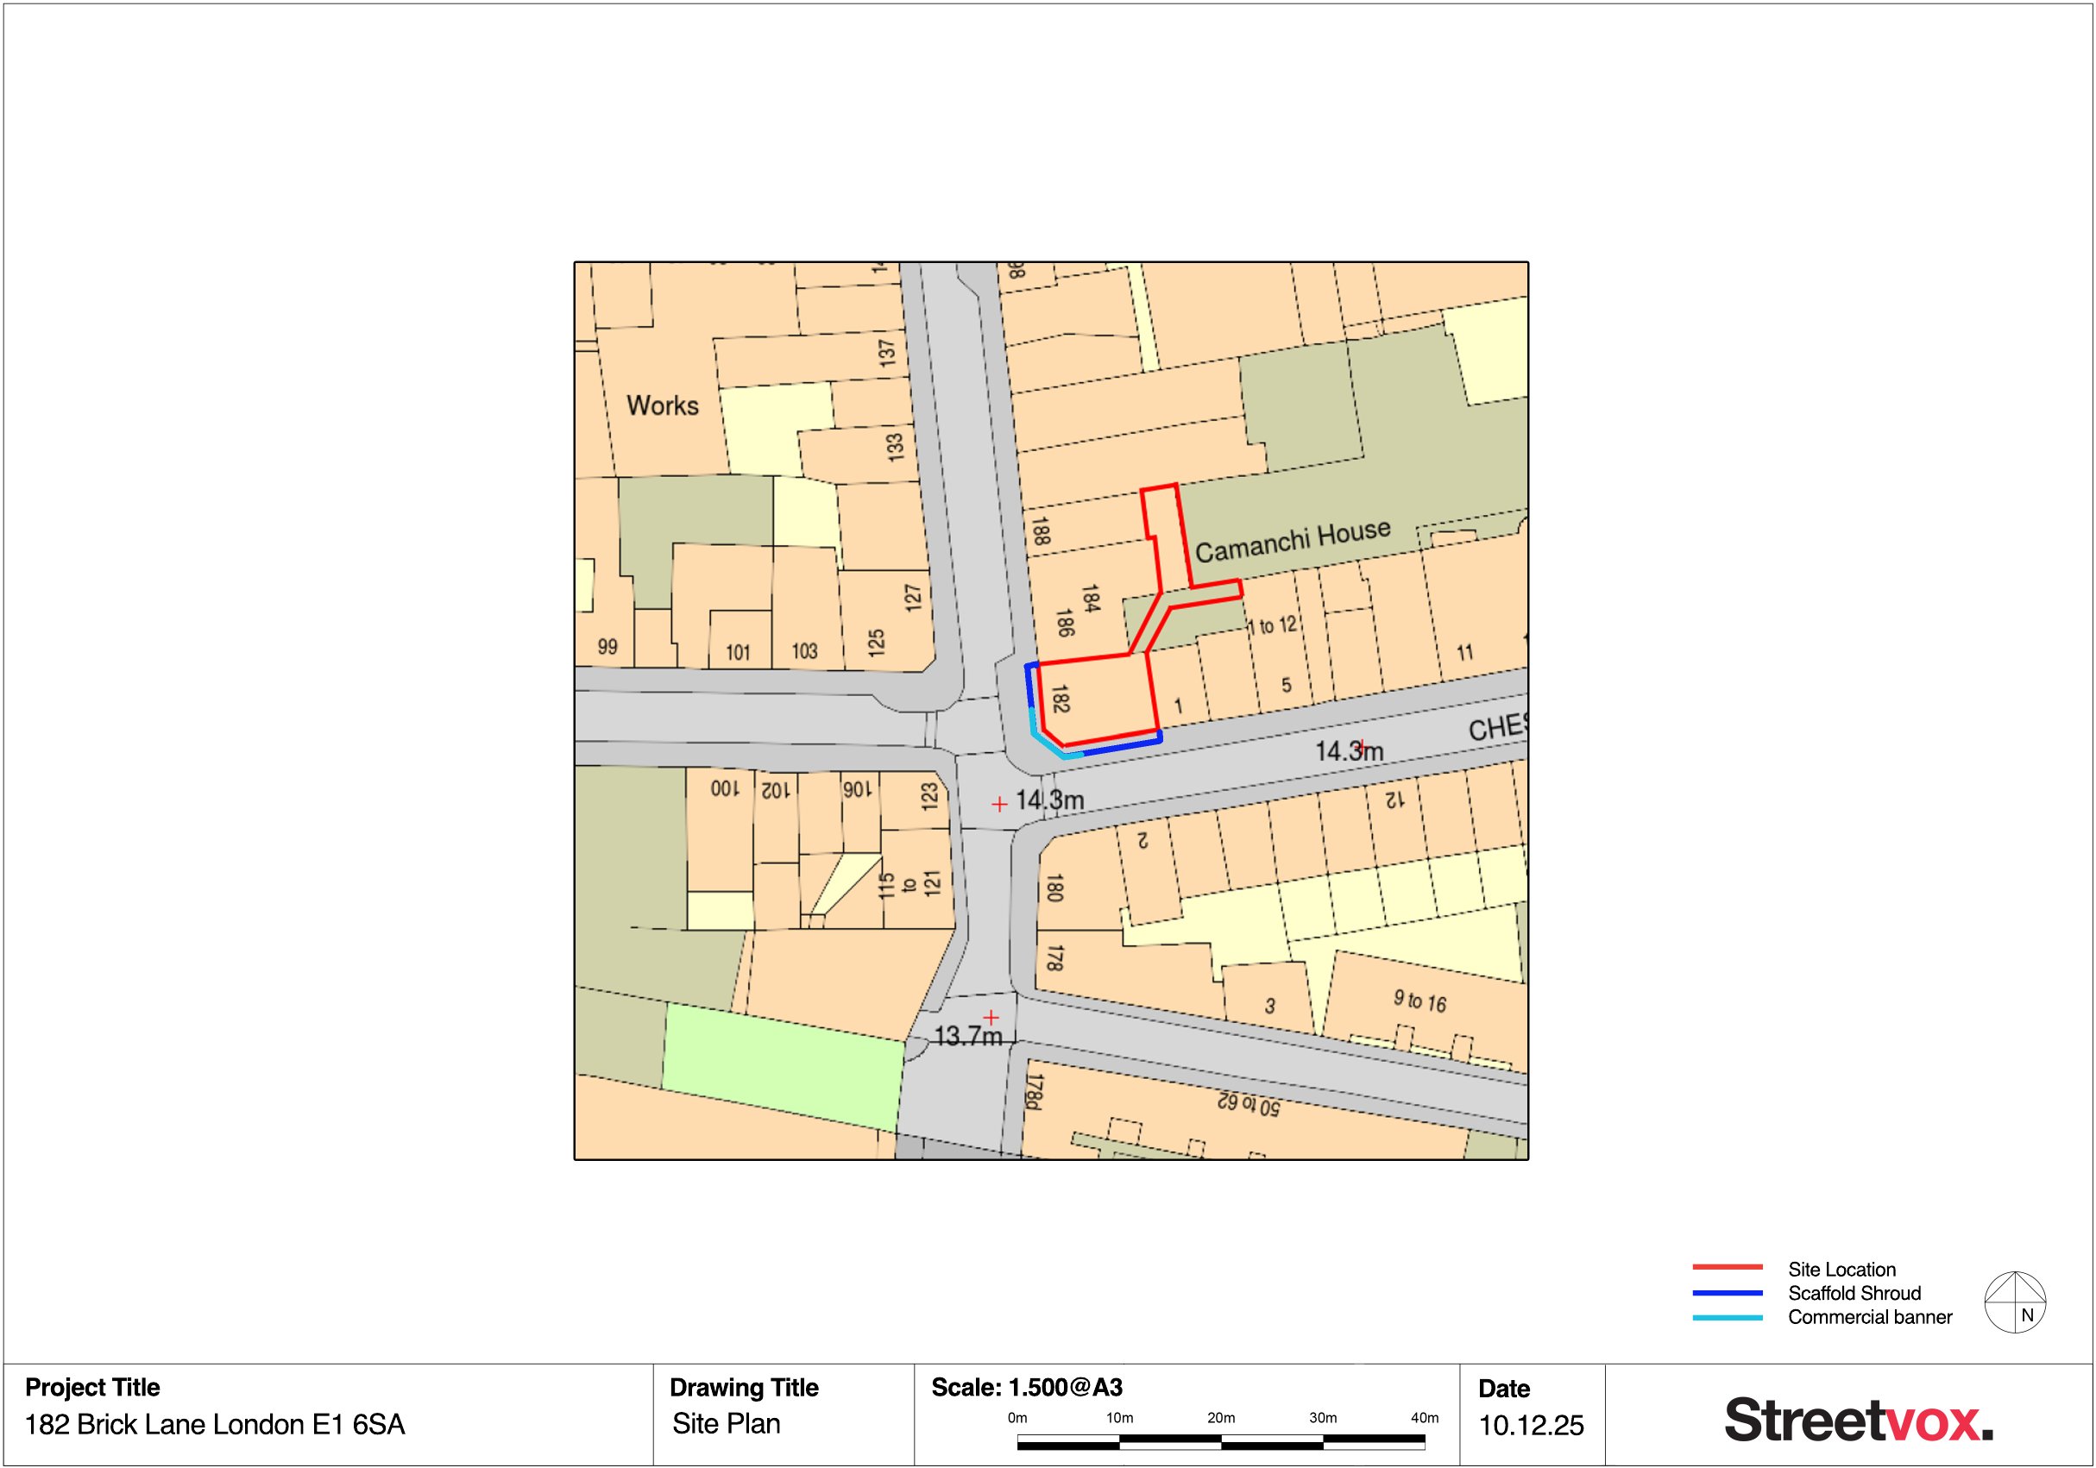Click the Commercial banner legend text
The image size is (2096, 1468).
click(1870, 1317)
